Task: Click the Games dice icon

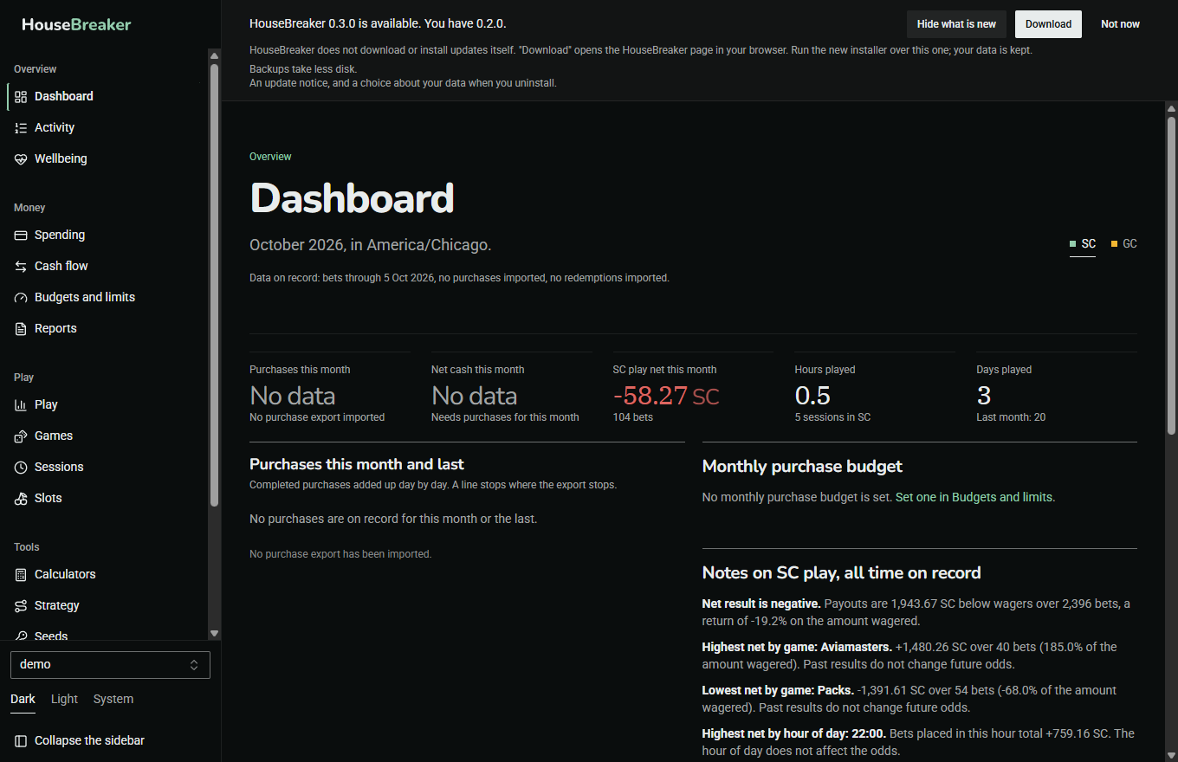Action: pyautogui.click(x=21, y=436)
